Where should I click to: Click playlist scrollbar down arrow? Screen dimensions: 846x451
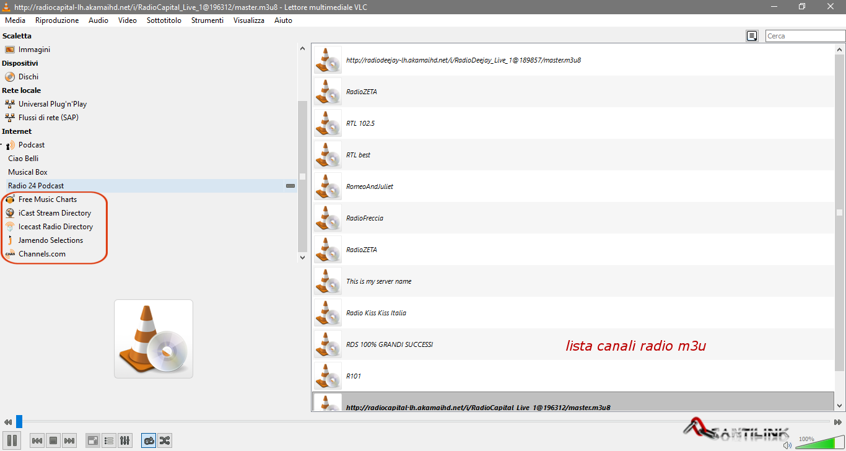click(840, 406)
